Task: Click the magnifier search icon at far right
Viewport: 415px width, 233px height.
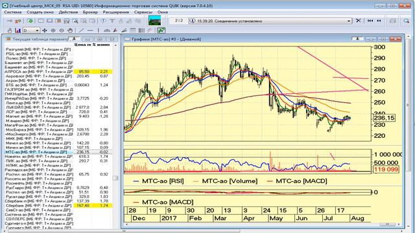Action: pos(407,21)
